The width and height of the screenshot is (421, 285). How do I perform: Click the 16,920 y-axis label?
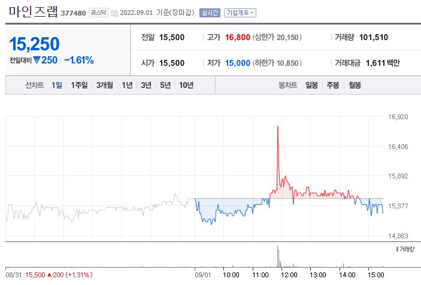pyautogui.click(x=398, y=117)
